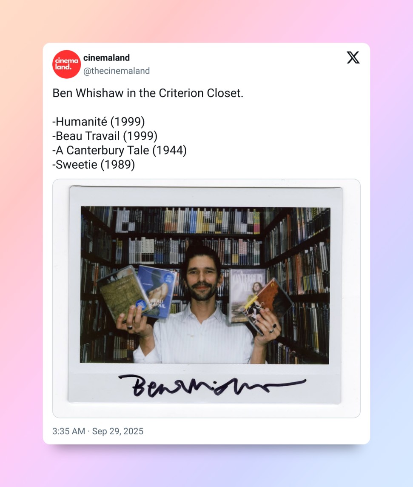Click the -Sweetie (1989) text line
This screenshot has height=487, width=413.
(94, 165)
